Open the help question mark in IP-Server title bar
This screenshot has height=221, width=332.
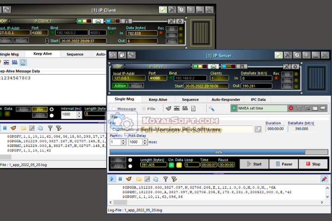pyautogui.click(x=297, y=55)
